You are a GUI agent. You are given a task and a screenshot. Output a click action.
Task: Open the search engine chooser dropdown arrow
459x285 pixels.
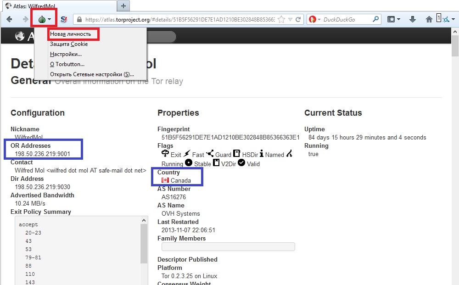[x=319, y=20]
